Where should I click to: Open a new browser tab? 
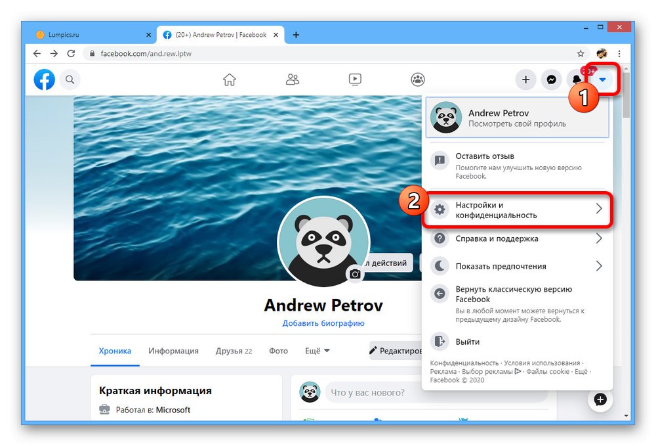click(x=296, y=35)
